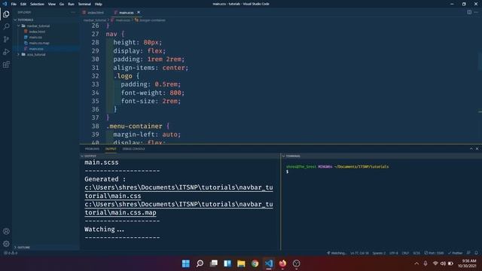
Task: Open the generated main.css.map path link
Action: click(178, 209)
